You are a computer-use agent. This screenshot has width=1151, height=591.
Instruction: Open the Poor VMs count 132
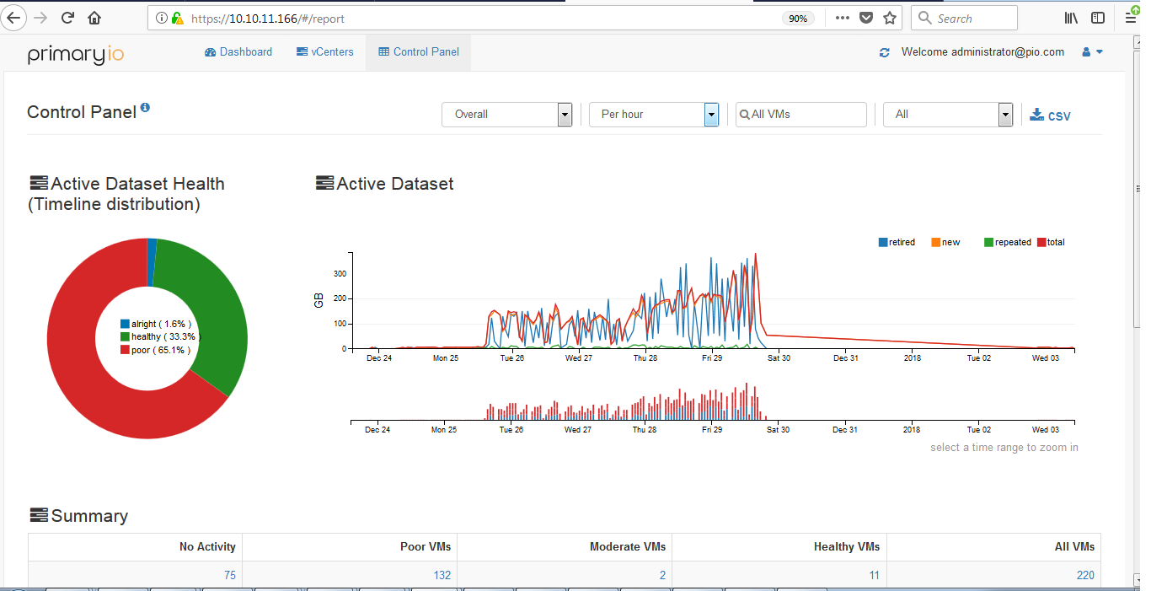tap(442, 575)
